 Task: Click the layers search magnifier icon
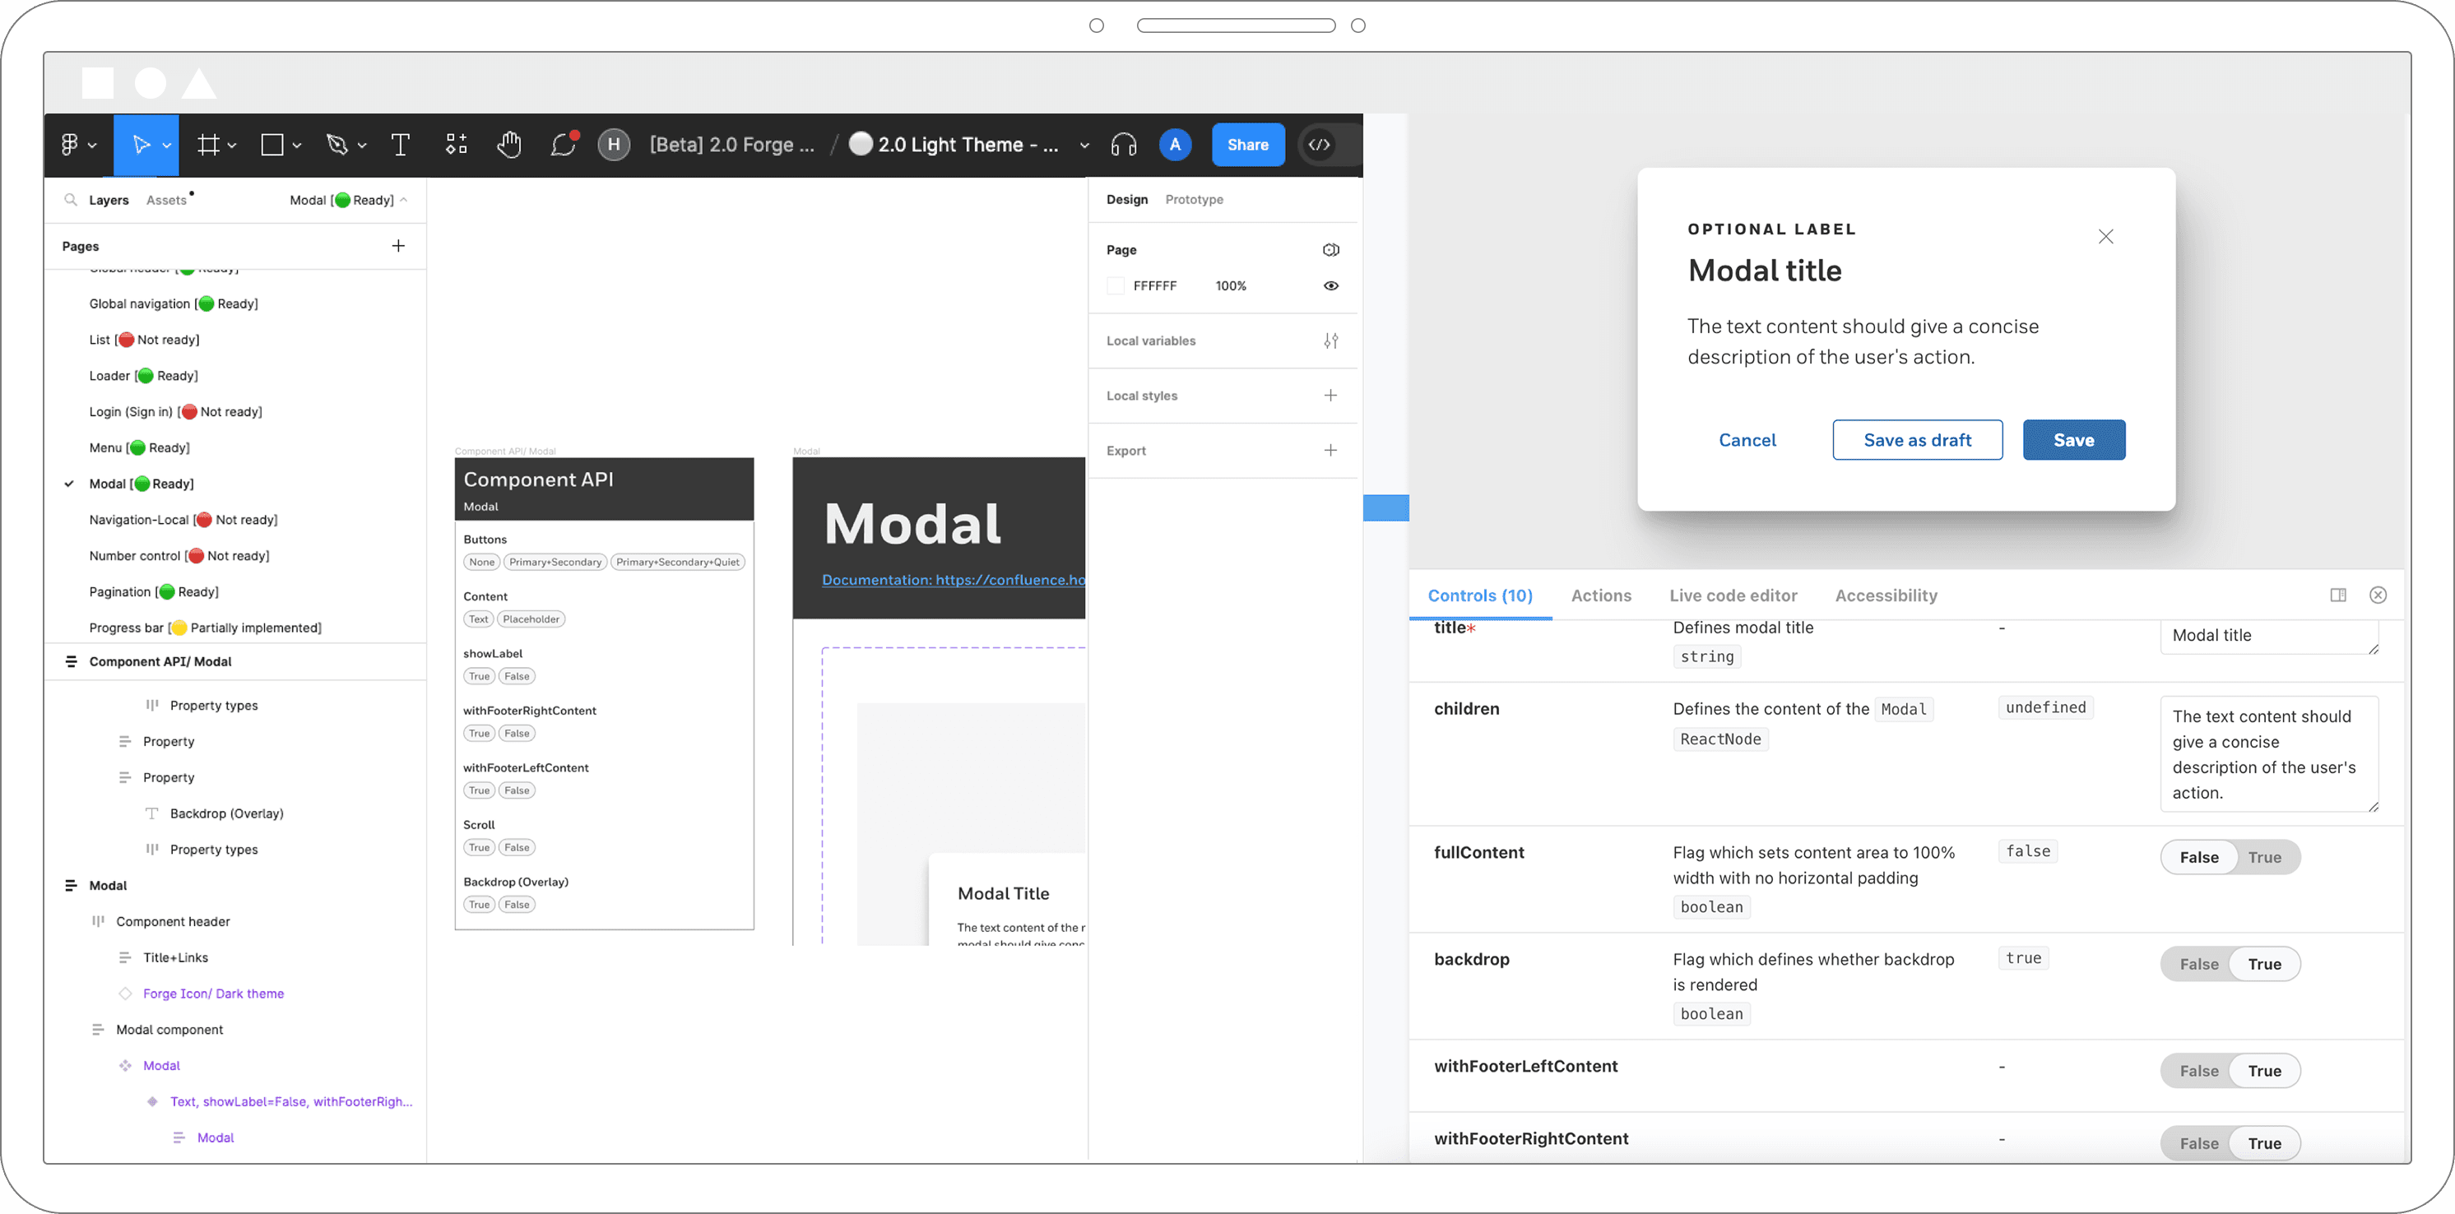click(71, 200)
